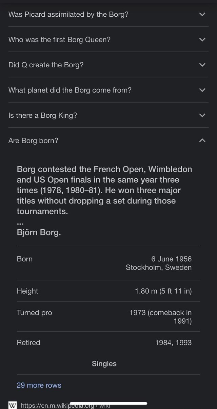Image resolution: width=217 pixels, height=409 pixels.
Task: Expand 'Who was the first Borg Queen?'
Action: click(108, 39)
